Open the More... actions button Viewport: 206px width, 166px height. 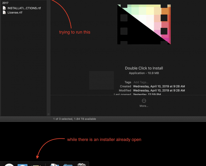(x=144, y=103)
